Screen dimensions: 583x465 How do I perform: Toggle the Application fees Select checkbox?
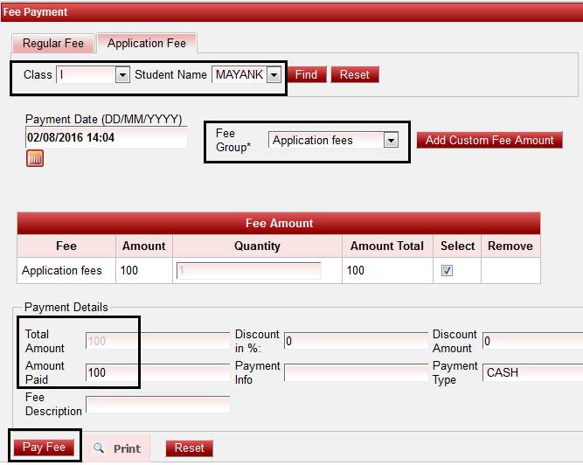[447, 271]
